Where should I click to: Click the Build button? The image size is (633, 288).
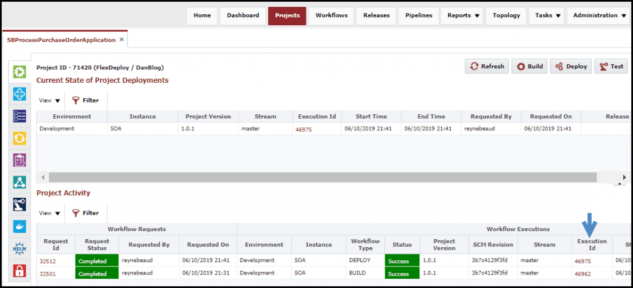point(529,67)
